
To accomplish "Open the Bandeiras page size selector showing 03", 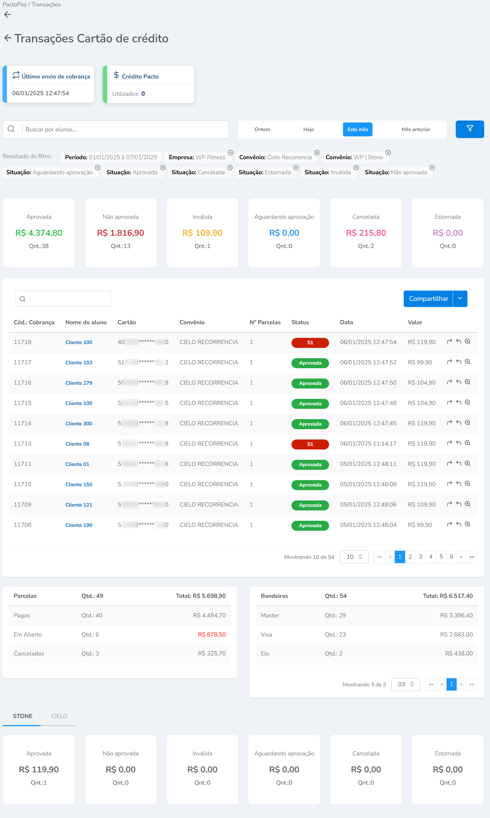I will pos(405,684).
